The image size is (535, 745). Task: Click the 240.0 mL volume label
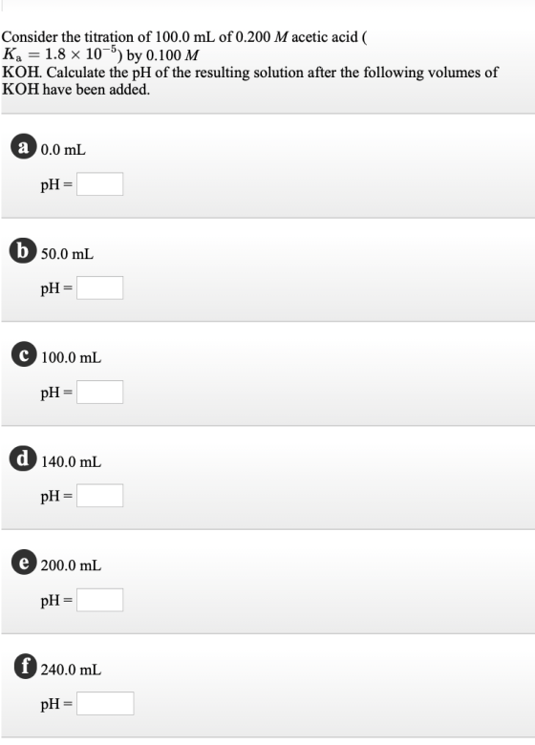pyautogui.click(x=72, y=670)
